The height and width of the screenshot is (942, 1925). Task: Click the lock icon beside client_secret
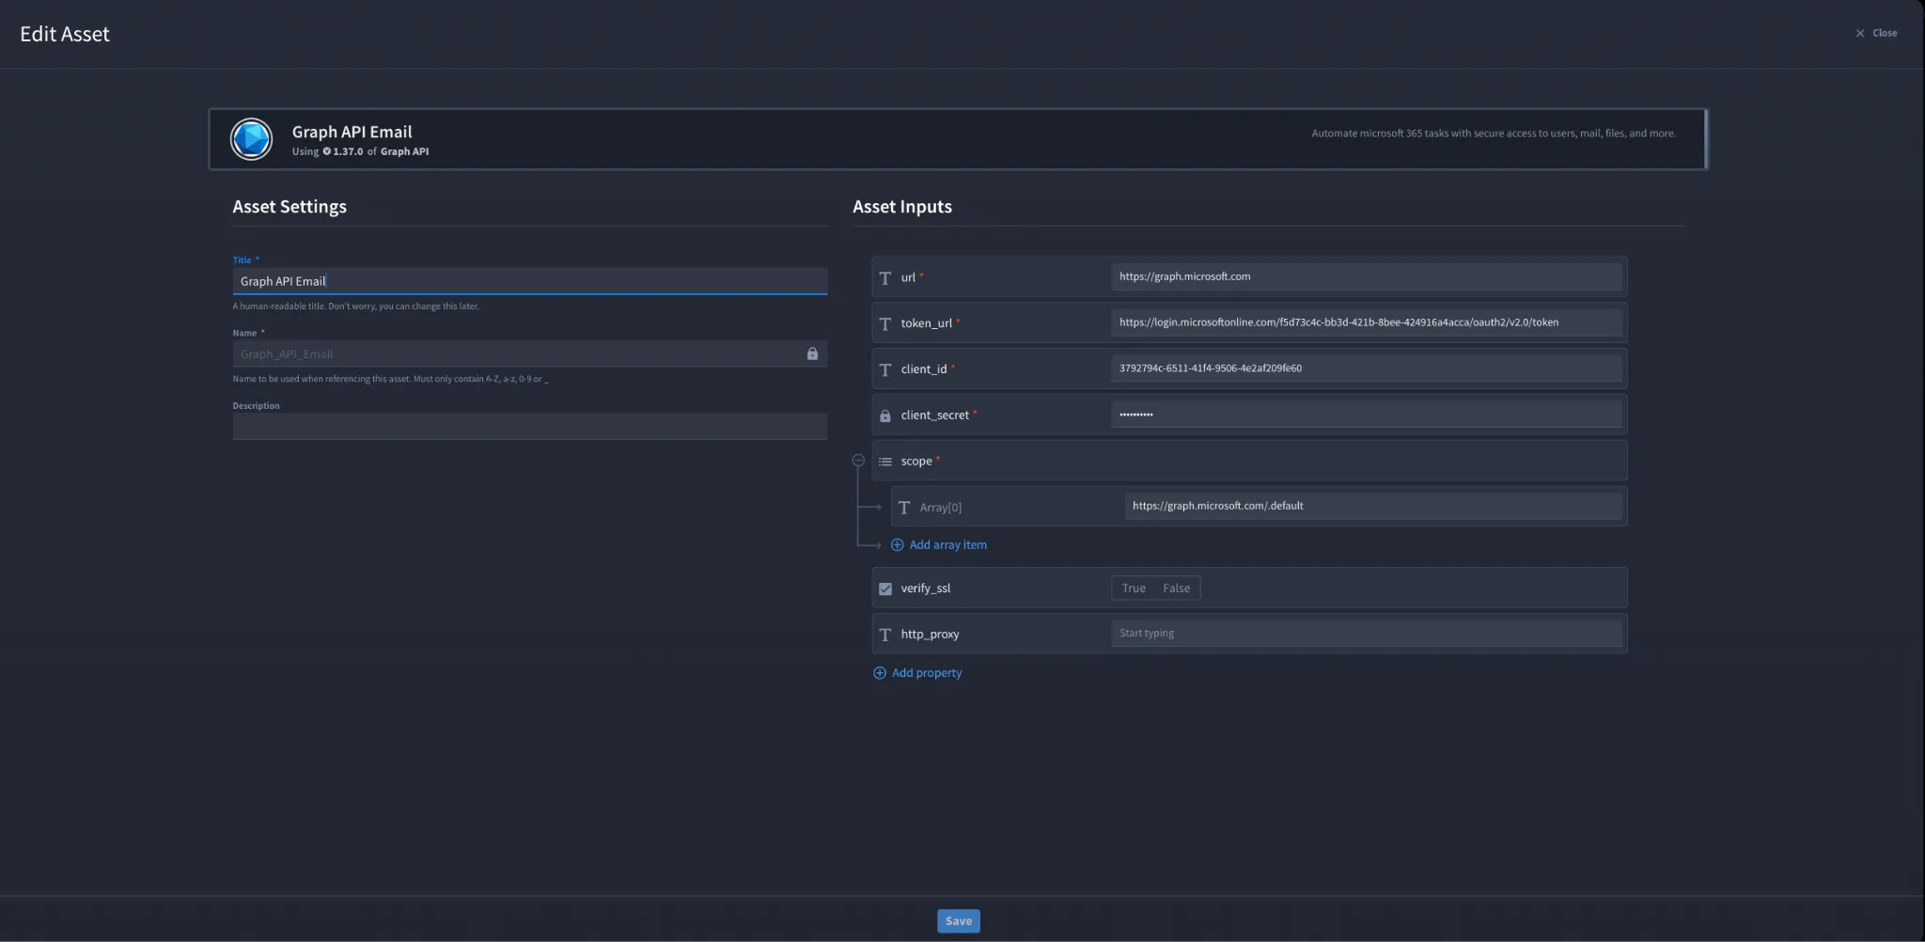884,416
